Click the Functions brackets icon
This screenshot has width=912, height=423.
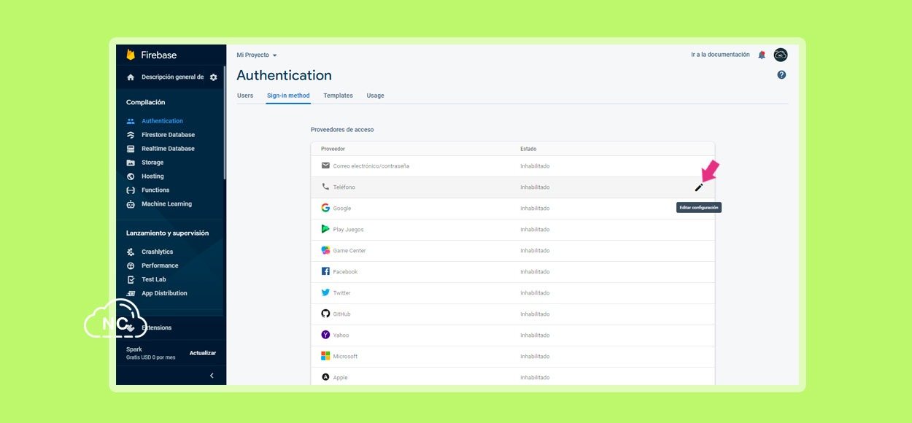coord(131,190)
